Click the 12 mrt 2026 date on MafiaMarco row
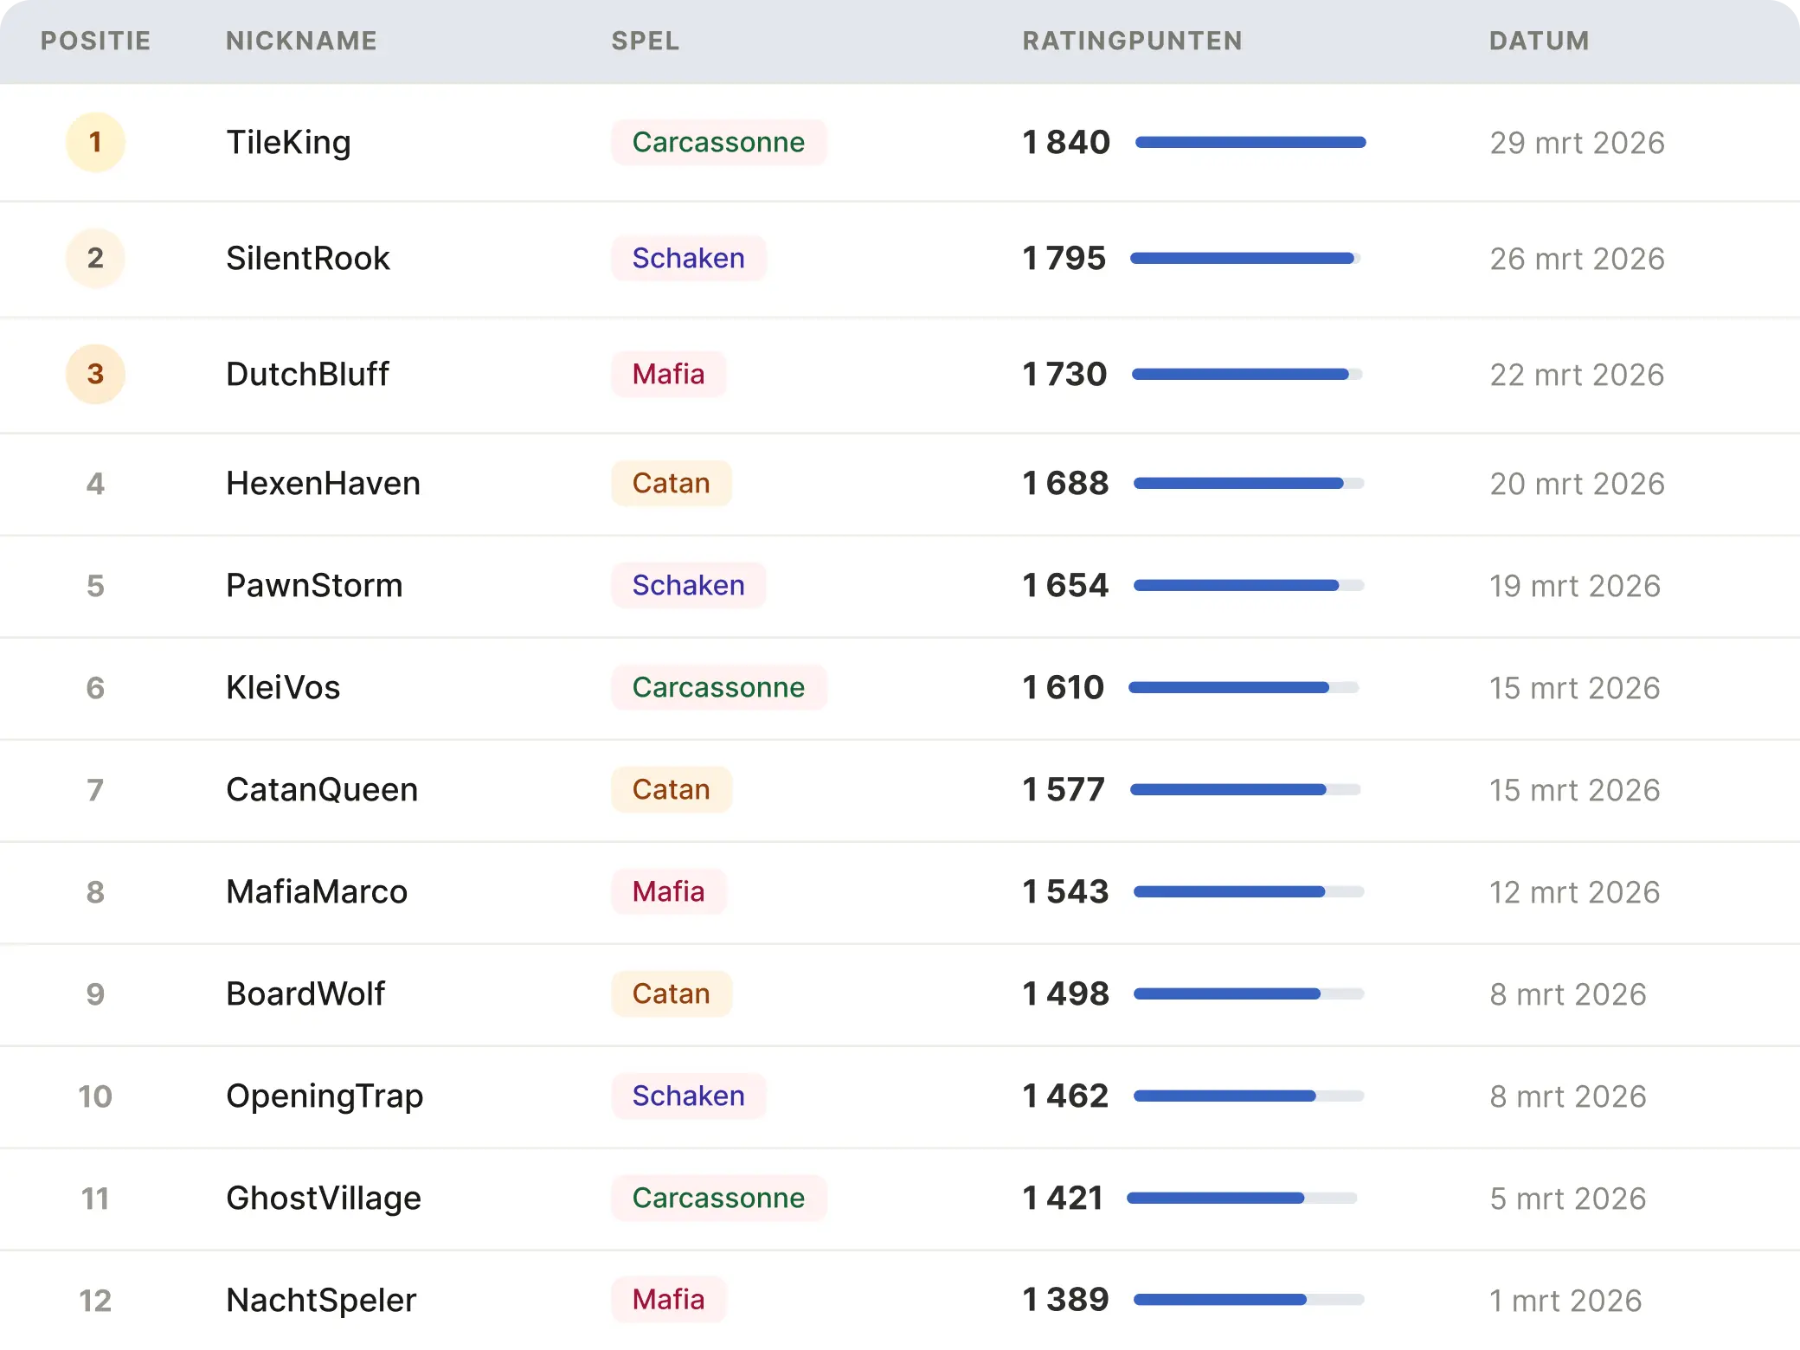 pos(1574,891)
